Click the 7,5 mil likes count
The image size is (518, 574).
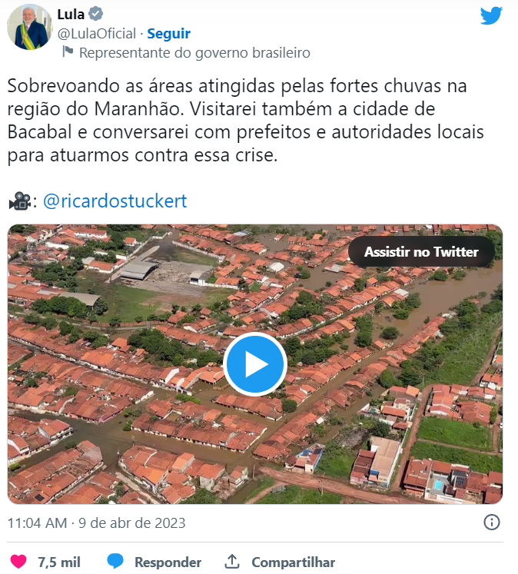59,562
